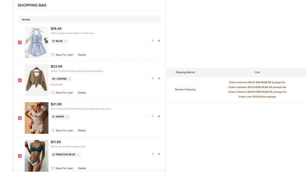The image size is (306, 172).
Task: Click the $21.99 price text
Action: [56, 104]
